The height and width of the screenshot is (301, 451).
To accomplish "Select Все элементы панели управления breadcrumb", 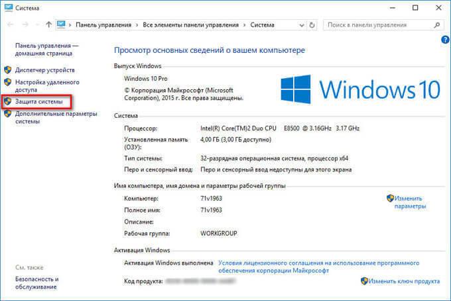I will click(191, 25).
